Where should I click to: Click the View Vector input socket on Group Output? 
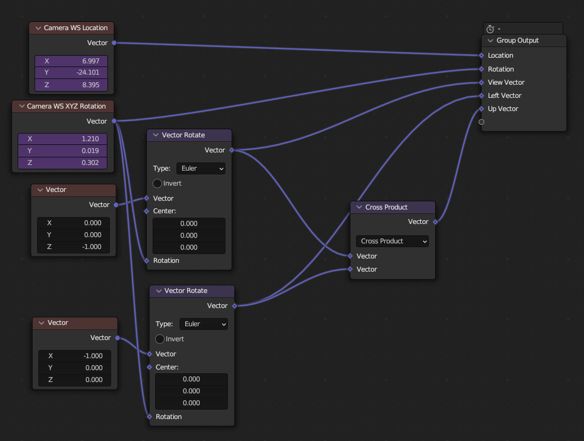[x=482, y=83]
